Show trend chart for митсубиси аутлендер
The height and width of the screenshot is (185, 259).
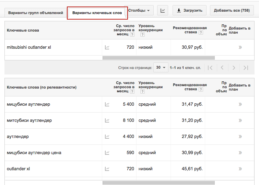coord(107,120)
